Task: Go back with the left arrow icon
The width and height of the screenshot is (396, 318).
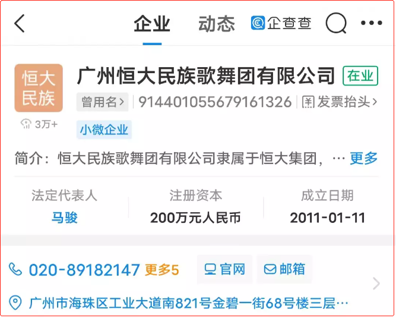Action: coord(20,23)
